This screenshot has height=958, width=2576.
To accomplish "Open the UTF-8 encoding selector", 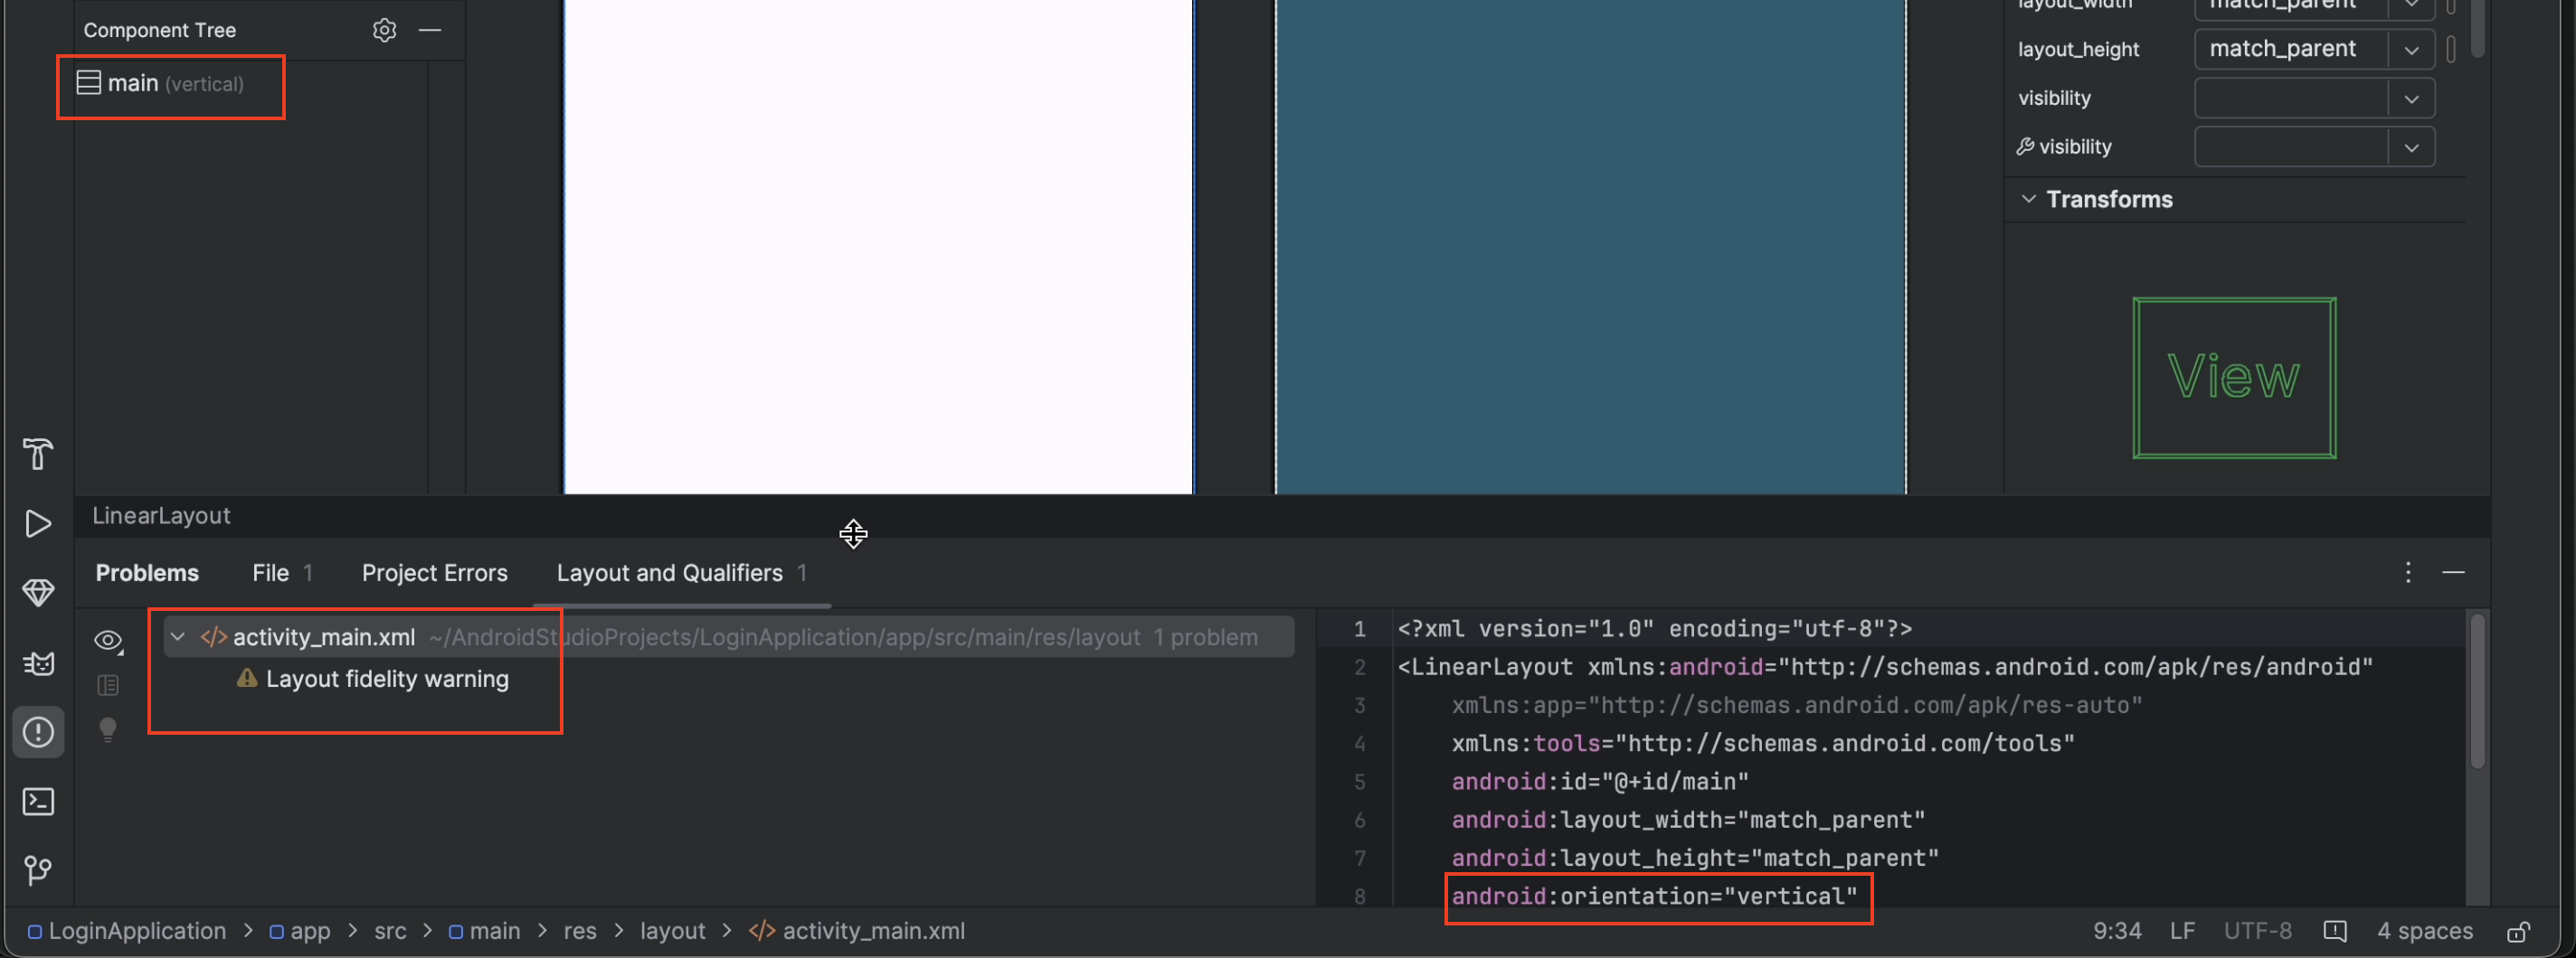I will (2257, 931).
